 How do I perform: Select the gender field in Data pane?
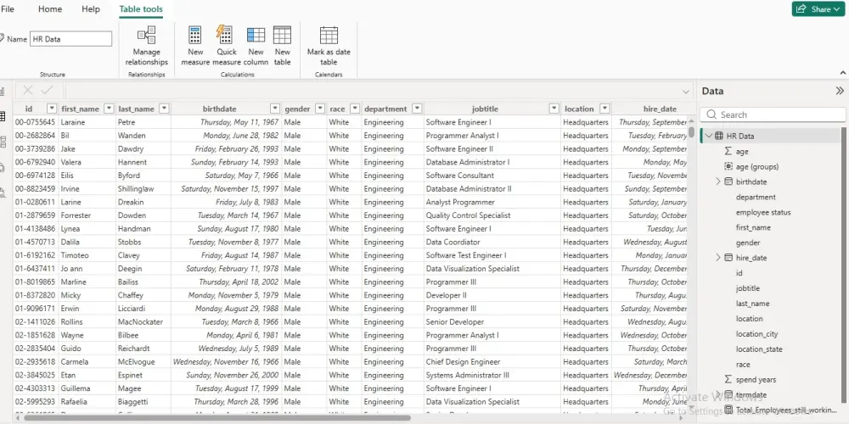[748, 243]
